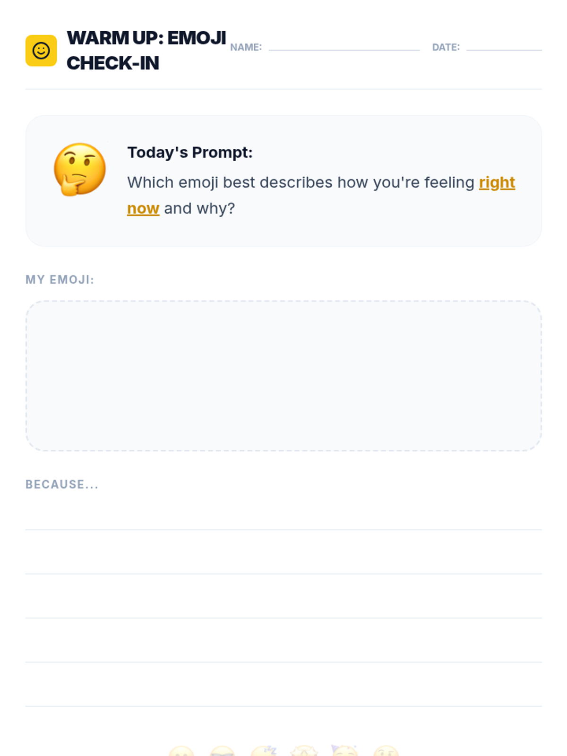
Task: Click the thinking face emoji
Action: (79, 169)
